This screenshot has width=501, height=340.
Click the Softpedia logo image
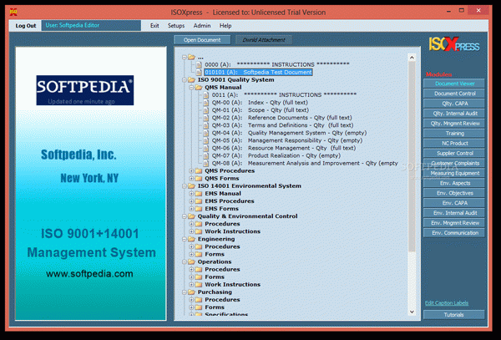85,90
